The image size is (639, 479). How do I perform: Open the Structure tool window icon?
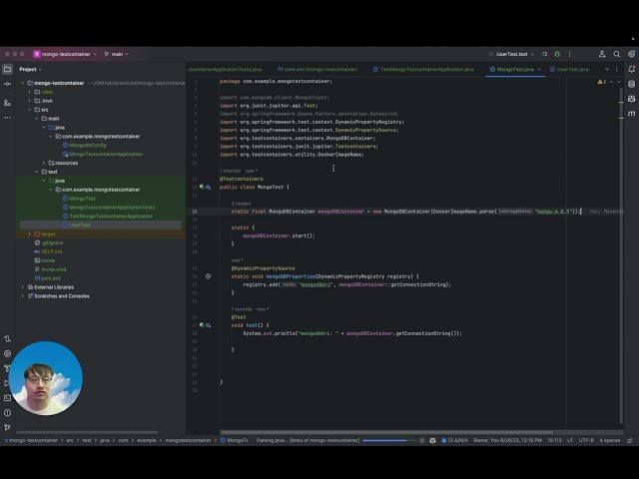tap(7, 103)
